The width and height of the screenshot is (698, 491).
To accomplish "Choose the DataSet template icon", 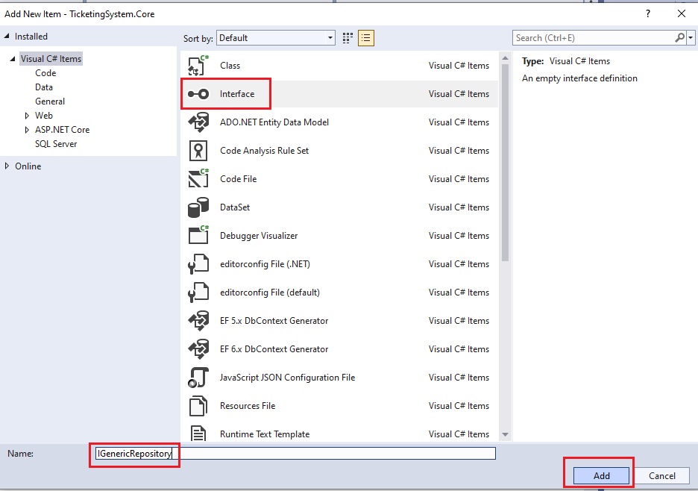I will (198, 207).
